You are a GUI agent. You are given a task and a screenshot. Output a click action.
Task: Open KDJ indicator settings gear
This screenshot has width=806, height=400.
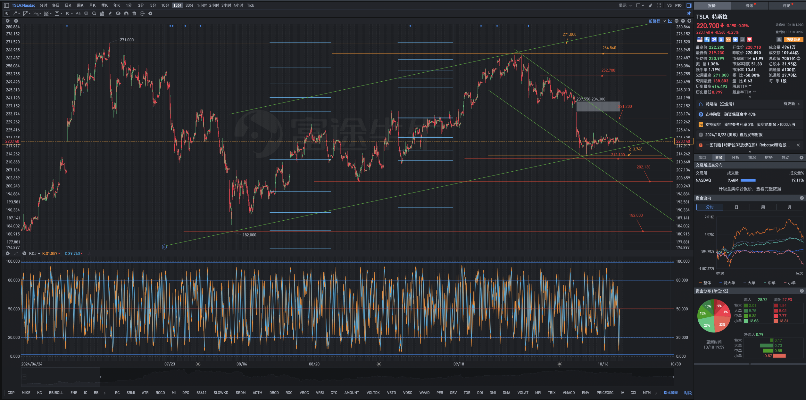[8, 253]
